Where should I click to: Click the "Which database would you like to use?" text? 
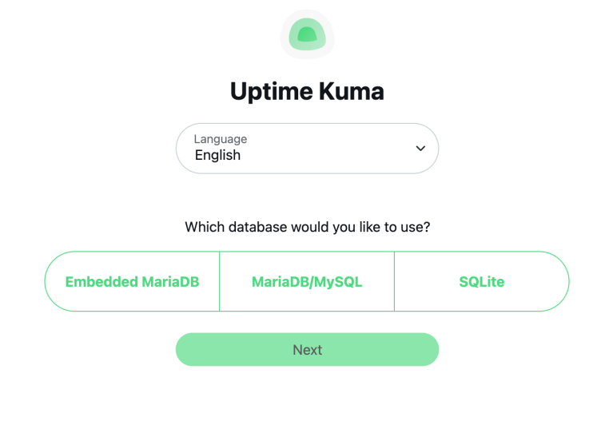point(307,227)
